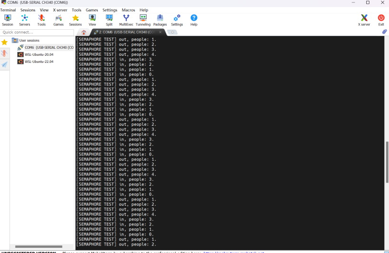Image resolution: width=389 pixels, height=253 pixels.
Task: Select the COM6 USB-SERIAL terminal tab
Action: coord(127,32)
